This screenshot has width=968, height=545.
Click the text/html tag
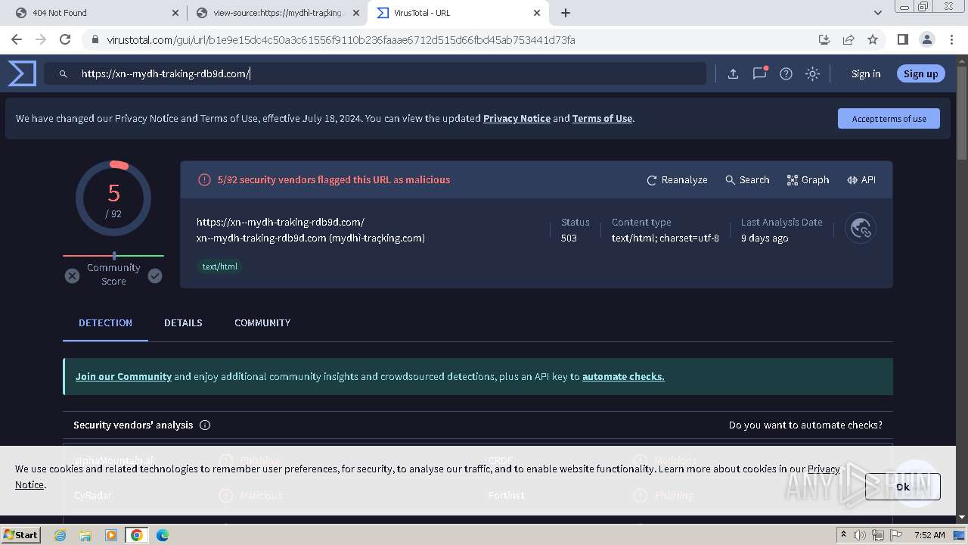[219, 266]
